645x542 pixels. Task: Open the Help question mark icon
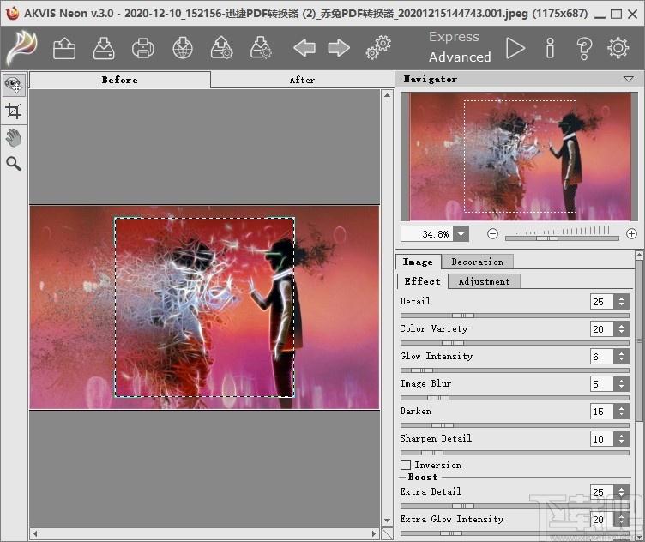click(583, 48)
